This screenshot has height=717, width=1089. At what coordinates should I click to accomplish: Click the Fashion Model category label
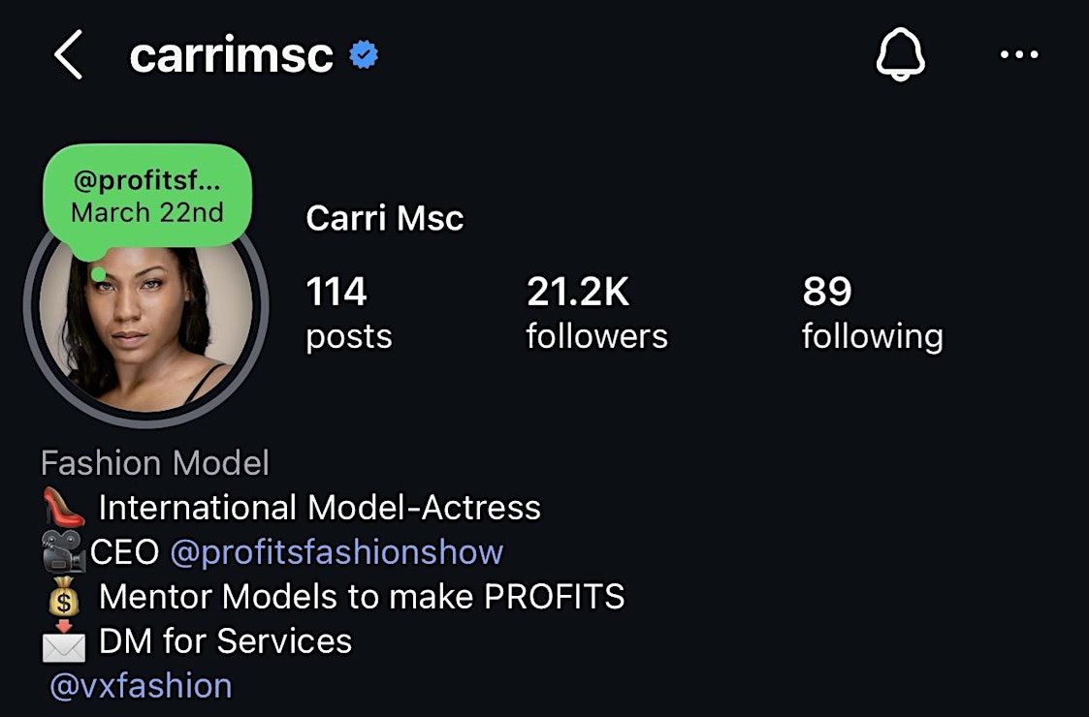[x=155, y=463]
